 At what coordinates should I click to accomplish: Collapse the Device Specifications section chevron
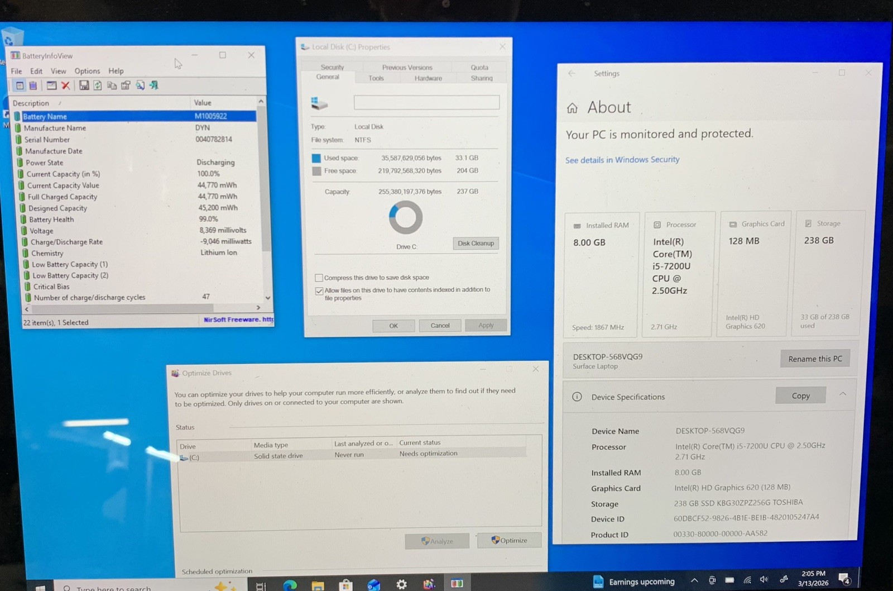(x=843, y=394)
